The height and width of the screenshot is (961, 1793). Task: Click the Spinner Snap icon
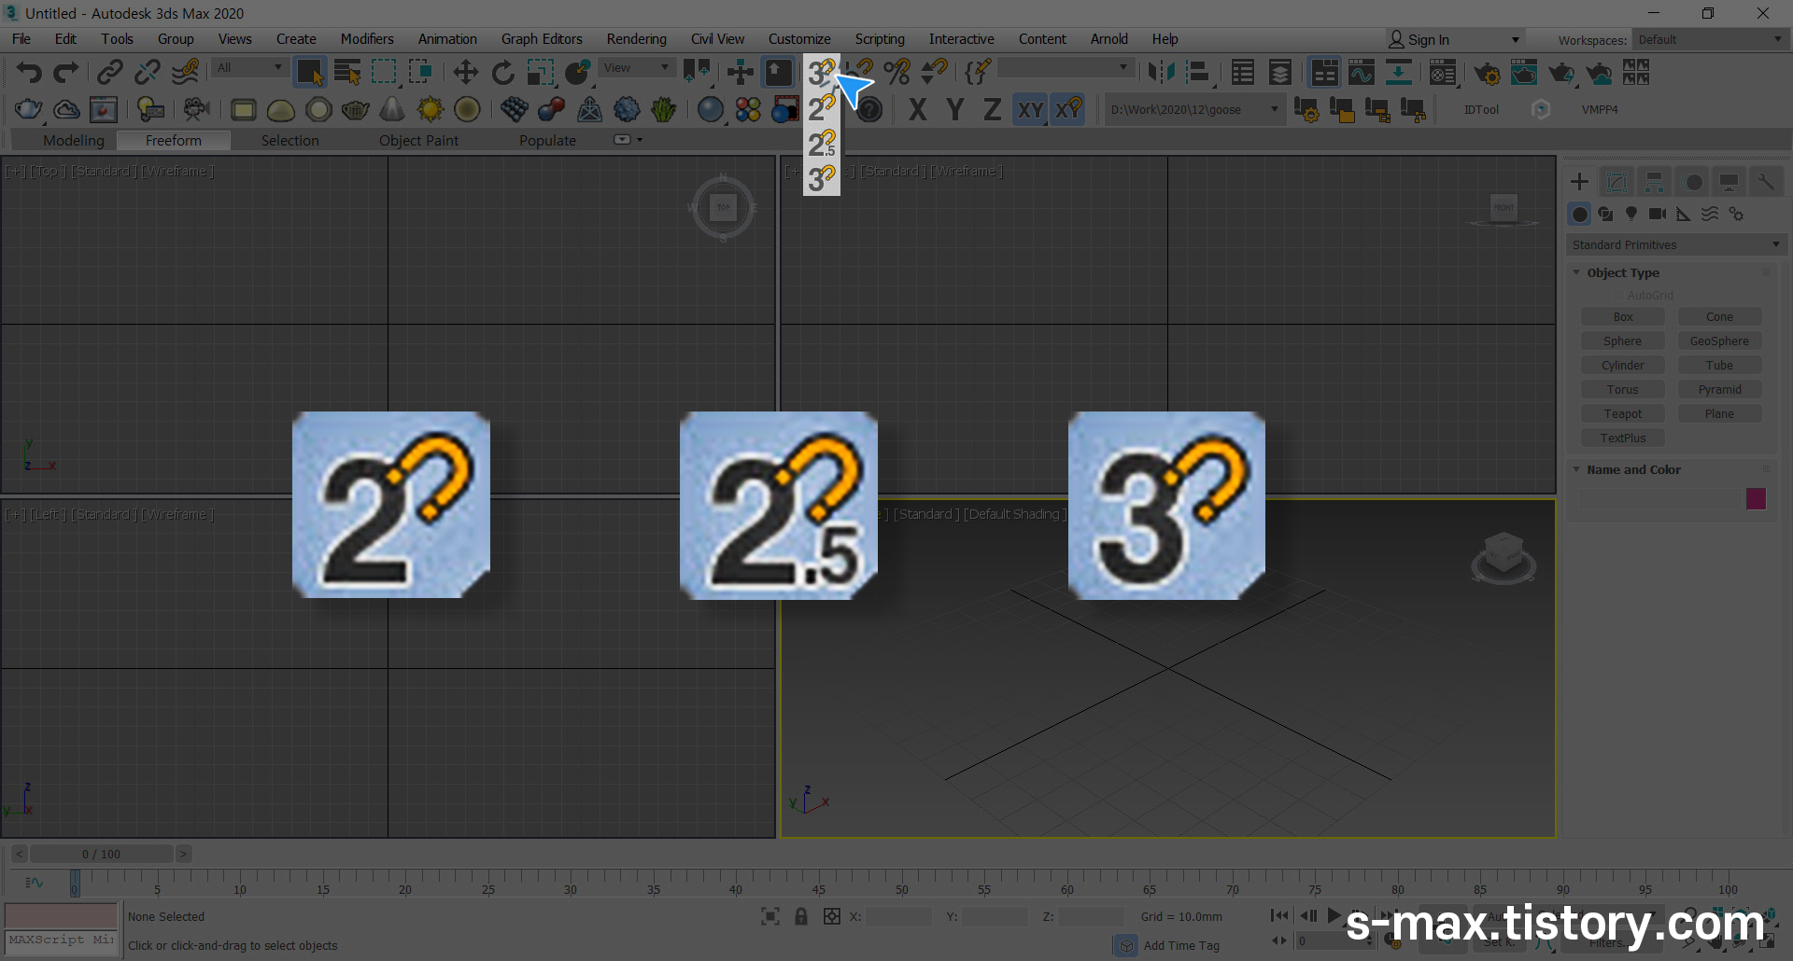[934, 72]
